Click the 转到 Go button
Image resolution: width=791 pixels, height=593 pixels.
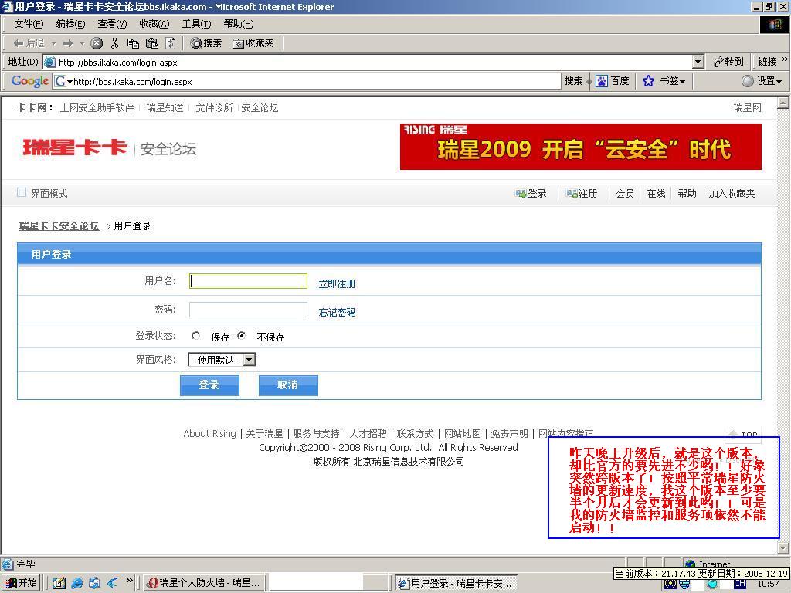[729, 62]
